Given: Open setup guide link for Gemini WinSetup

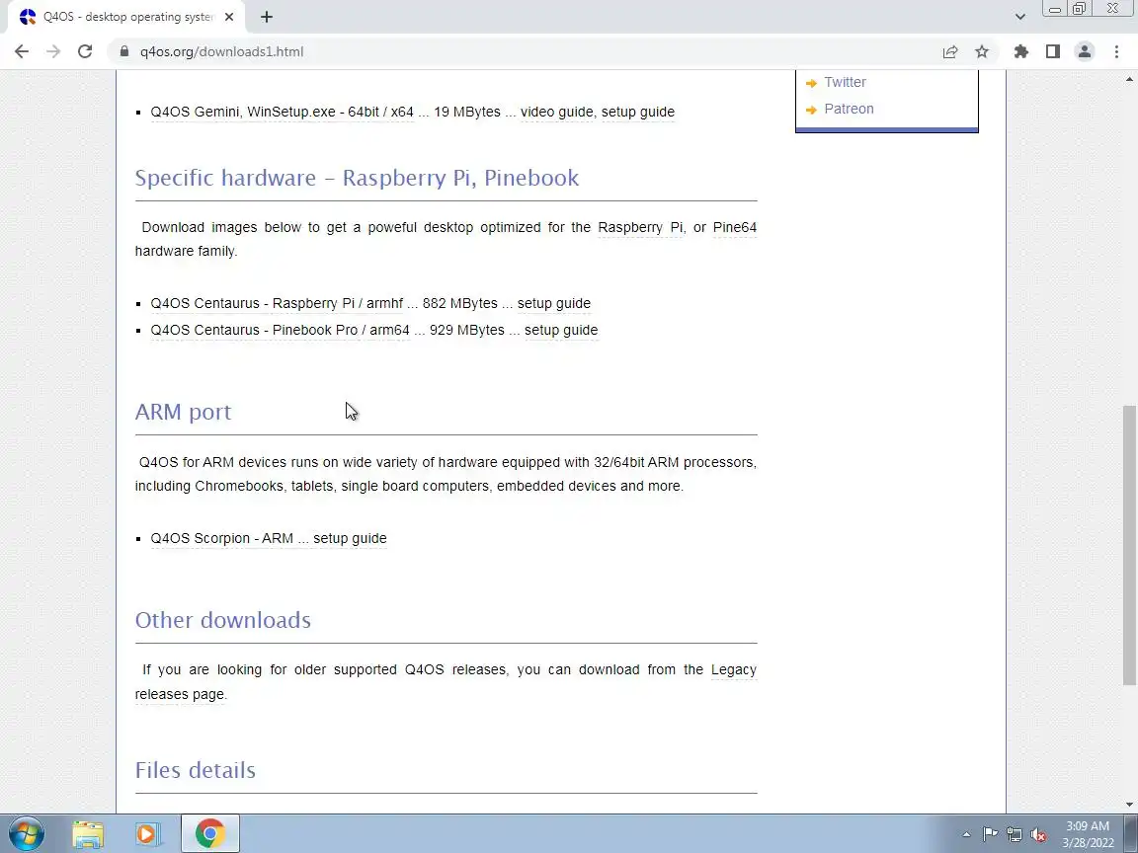Looking at the screenshot, I should [x=638, y=112].
